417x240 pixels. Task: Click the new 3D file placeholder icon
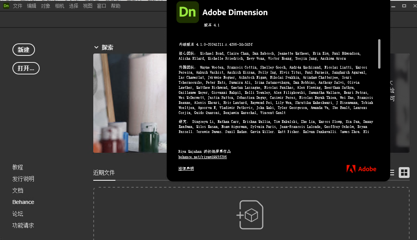[250, 215]
